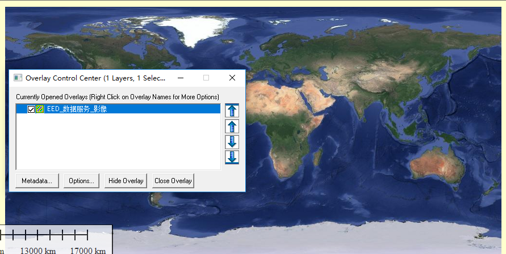
Task: Select the EED_数据服务_影像 layer name
Action: pyautogui.click(x=77, y=109)
